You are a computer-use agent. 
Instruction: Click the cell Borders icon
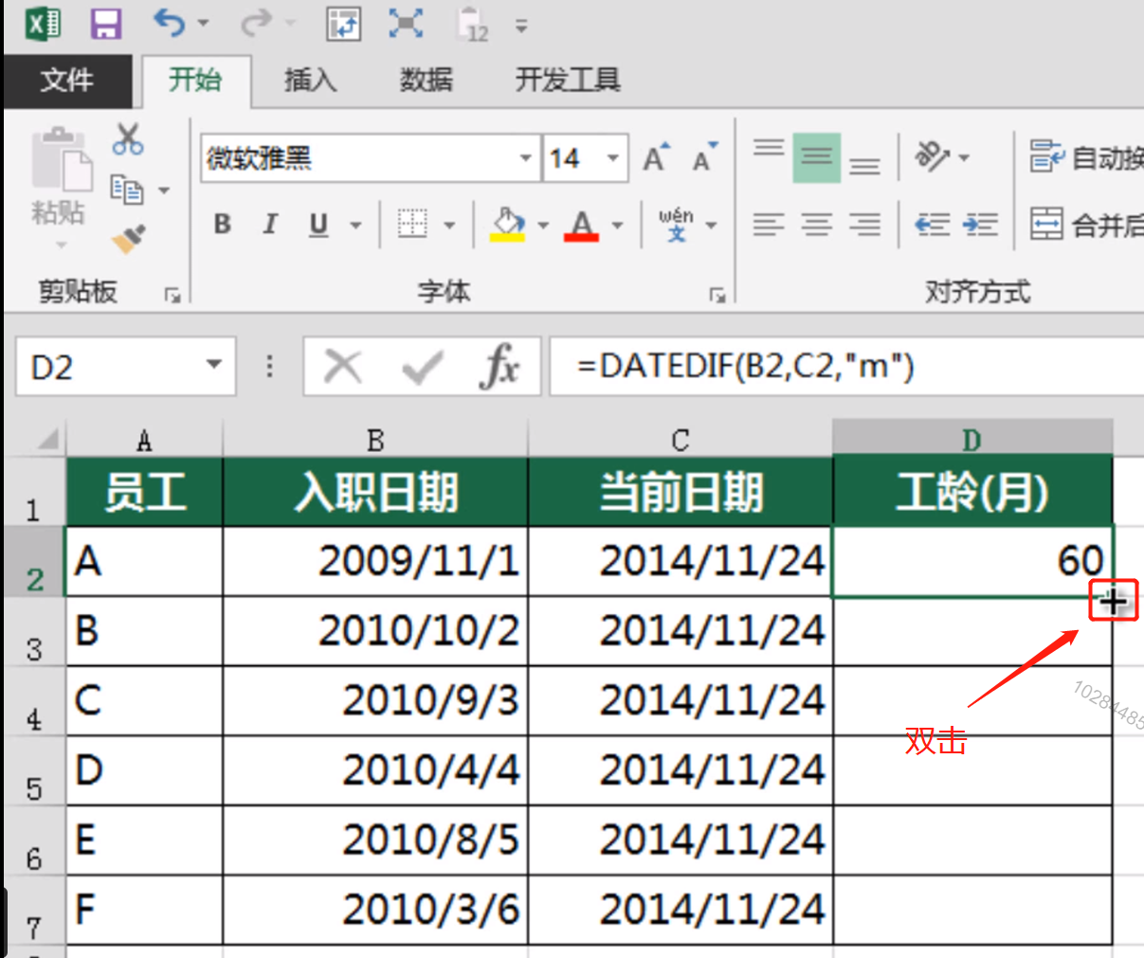(x=412, y=225)
